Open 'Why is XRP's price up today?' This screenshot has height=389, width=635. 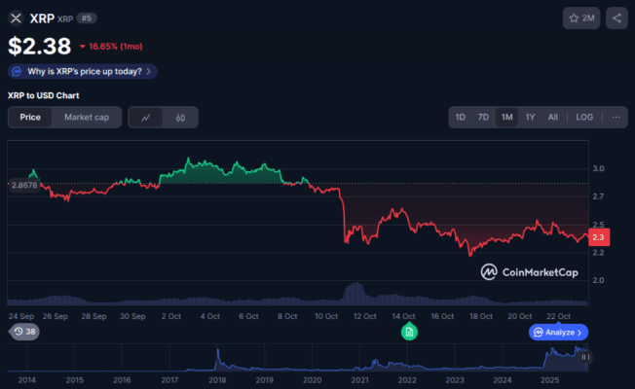82,72
